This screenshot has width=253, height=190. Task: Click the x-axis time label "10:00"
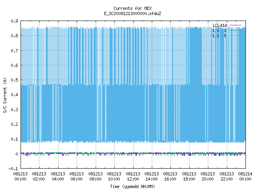pyautogui.click(x=114, y=179)
